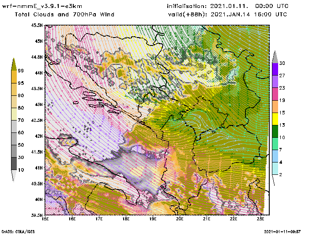Click the '20E' longitude label
The width and height of the screenshot is (309, 234).
(x=180, y=219)
